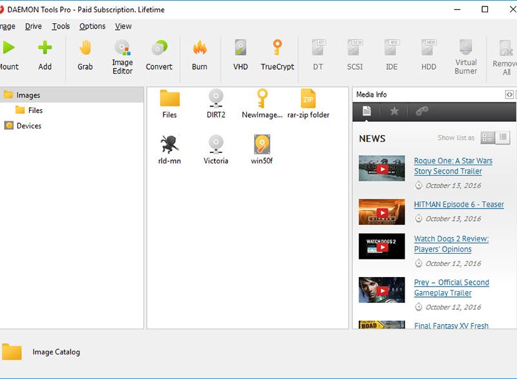Viewport: 517px width, 379px height.
Task: Open Final Fantasy XV Fresh link
Action: (x=451, y=325)
